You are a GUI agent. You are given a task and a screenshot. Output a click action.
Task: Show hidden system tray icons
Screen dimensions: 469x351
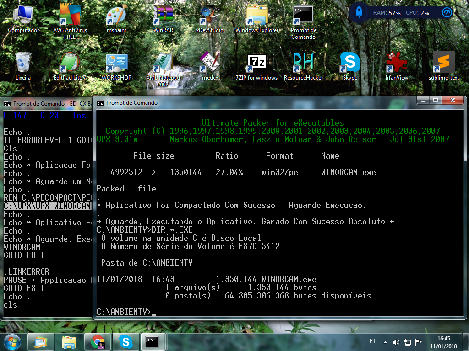pos(386,342)
